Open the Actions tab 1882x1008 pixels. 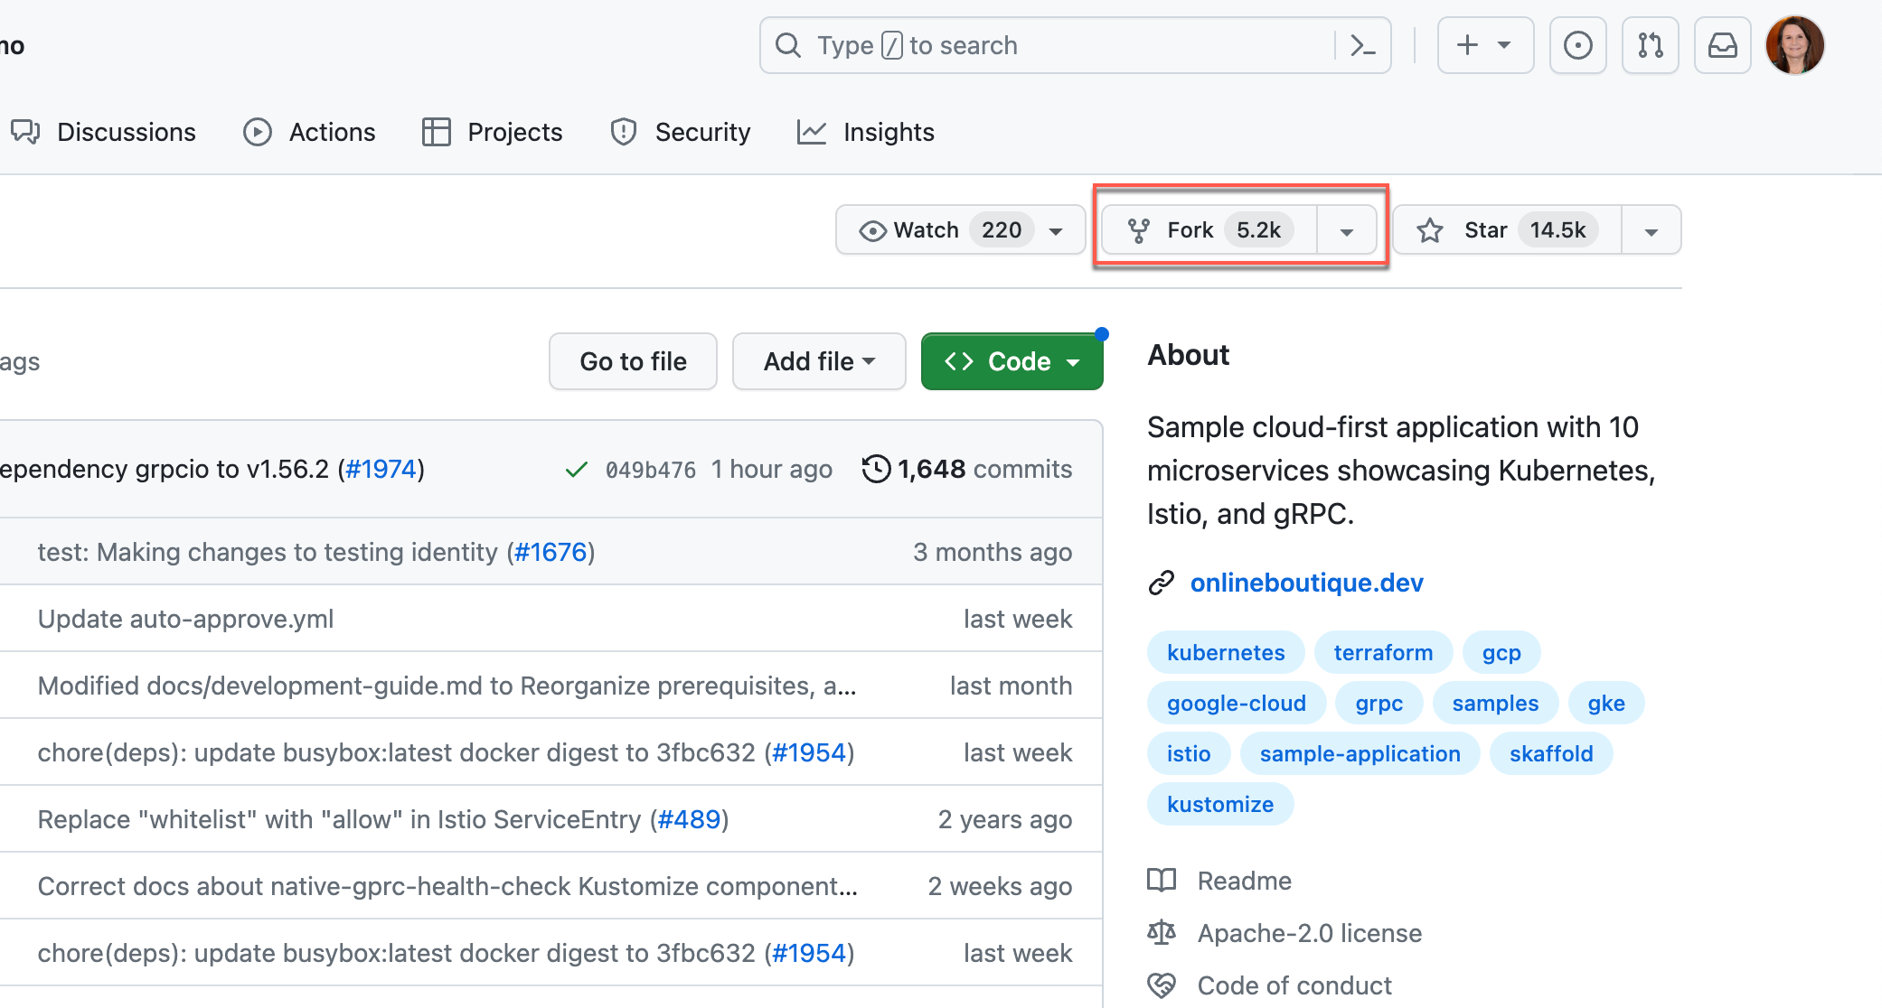310,132
